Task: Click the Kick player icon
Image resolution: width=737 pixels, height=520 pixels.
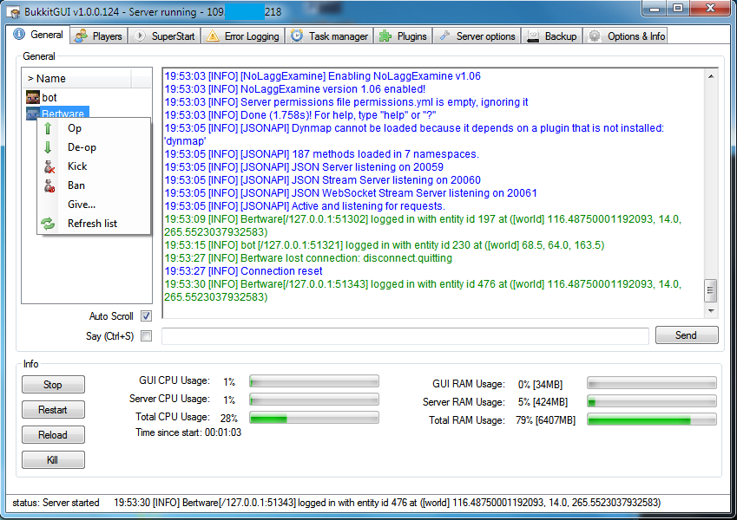Action: 49,166
